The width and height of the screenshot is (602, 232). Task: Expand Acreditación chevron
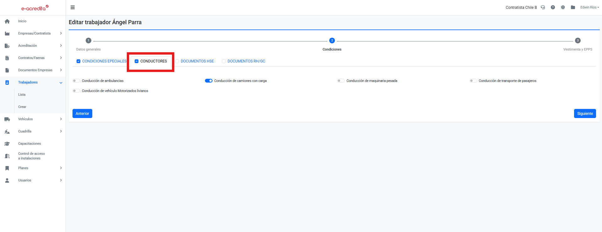61,46
